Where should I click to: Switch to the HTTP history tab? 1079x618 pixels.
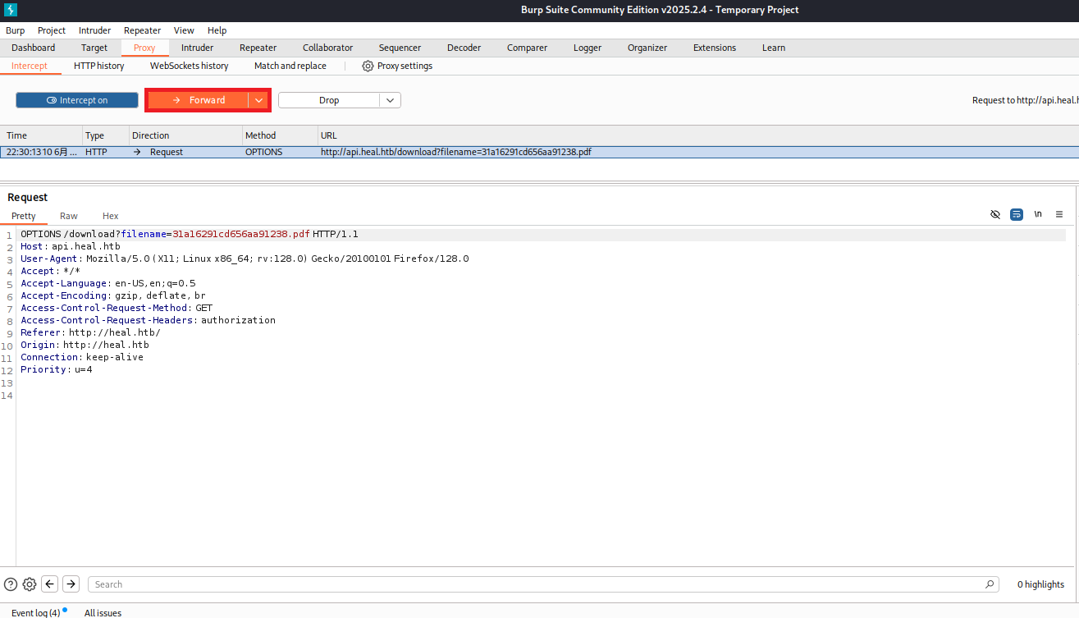99,66
